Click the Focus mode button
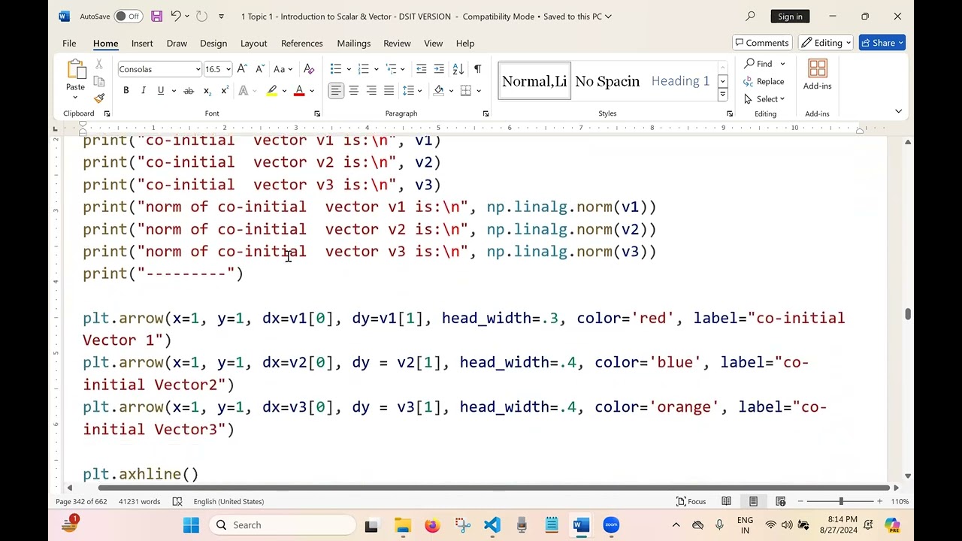The width and height of the screenshot is (962, 541). [x=691, y=501]
